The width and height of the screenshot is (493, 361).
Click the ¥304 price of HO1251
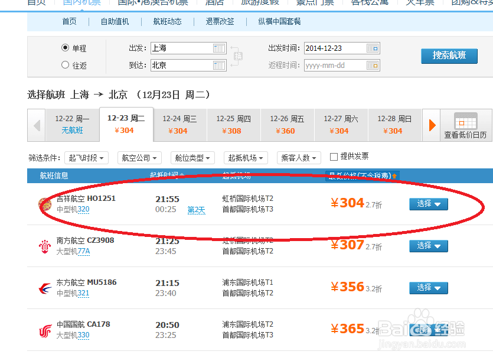pyautogui.click(x=347, y=203)
